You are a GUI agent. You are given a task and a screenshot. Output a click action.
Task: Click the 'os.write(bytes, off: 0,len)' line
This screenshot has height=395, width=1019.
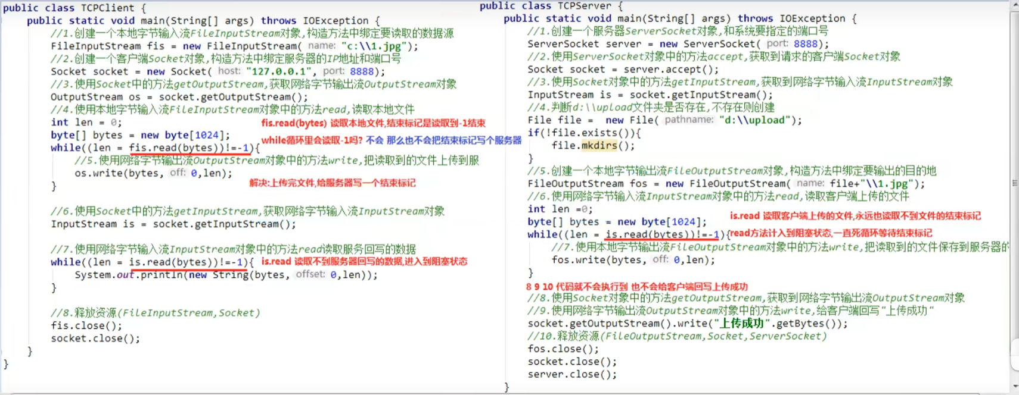pos(153,173)
